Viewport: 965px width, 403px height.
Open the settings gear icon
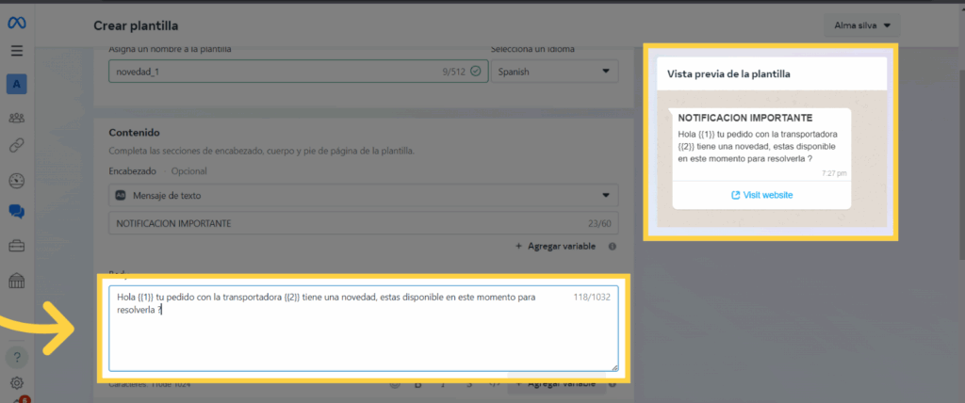coord(17,383)
